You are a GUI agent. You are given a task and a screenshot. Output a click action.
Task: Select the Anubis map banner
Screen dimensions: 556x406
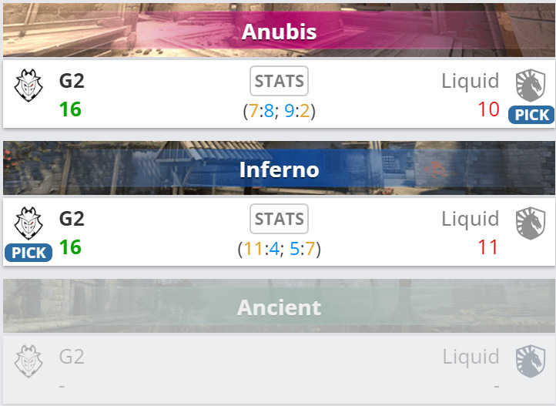click(x=279, y=32)
